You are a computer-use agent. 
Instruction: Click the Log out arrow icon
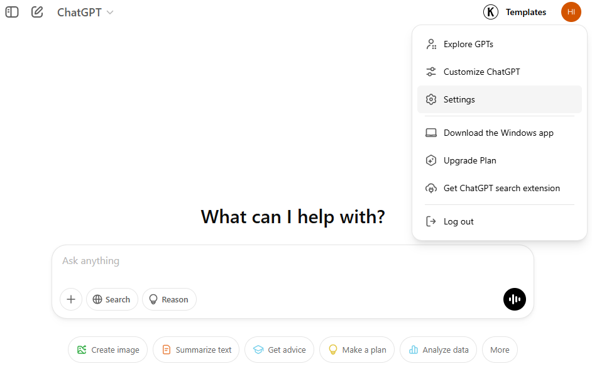point(430,221)
